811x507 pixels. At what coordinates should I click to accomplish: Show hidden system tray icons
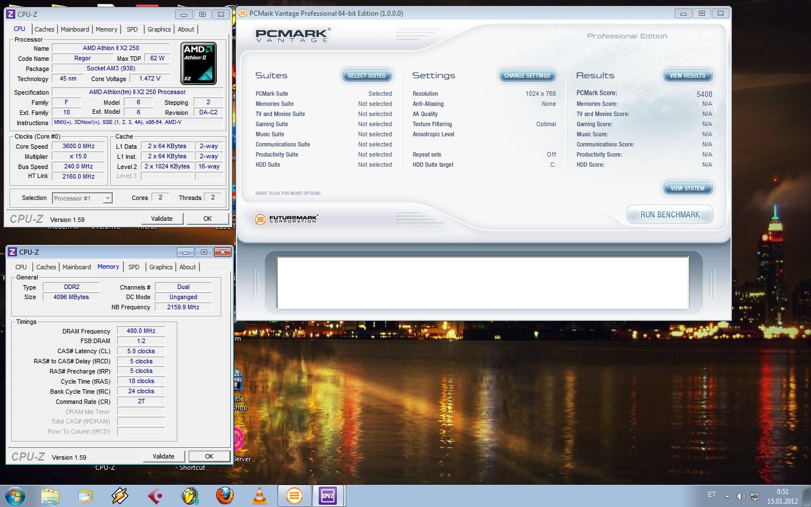pyautogui.click(x=727, y=496)
